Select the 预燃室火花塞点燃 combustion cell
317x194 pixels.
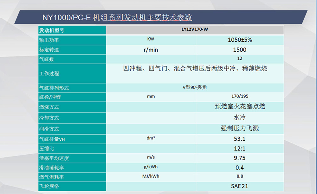[x=240, y=107]
